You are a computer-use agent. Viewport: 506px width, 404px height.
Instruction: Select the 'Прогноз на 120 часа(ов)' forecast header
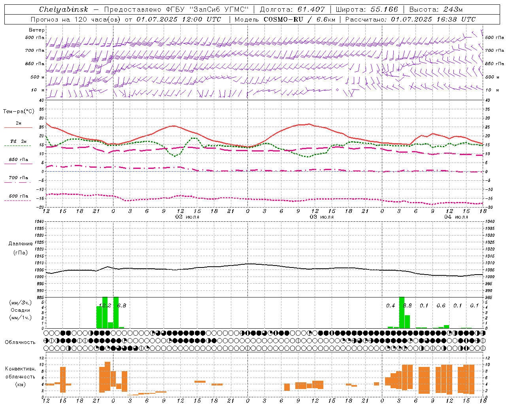pos(76,19)
